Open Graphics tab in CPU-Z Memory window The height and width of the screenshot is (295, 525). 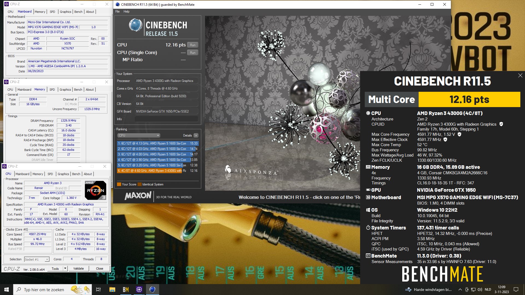click(x=65, y=90)
